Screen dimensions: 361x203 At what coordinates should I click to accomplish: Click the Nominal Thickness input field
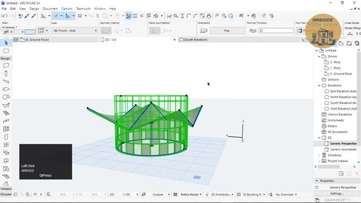click(276, 30)
